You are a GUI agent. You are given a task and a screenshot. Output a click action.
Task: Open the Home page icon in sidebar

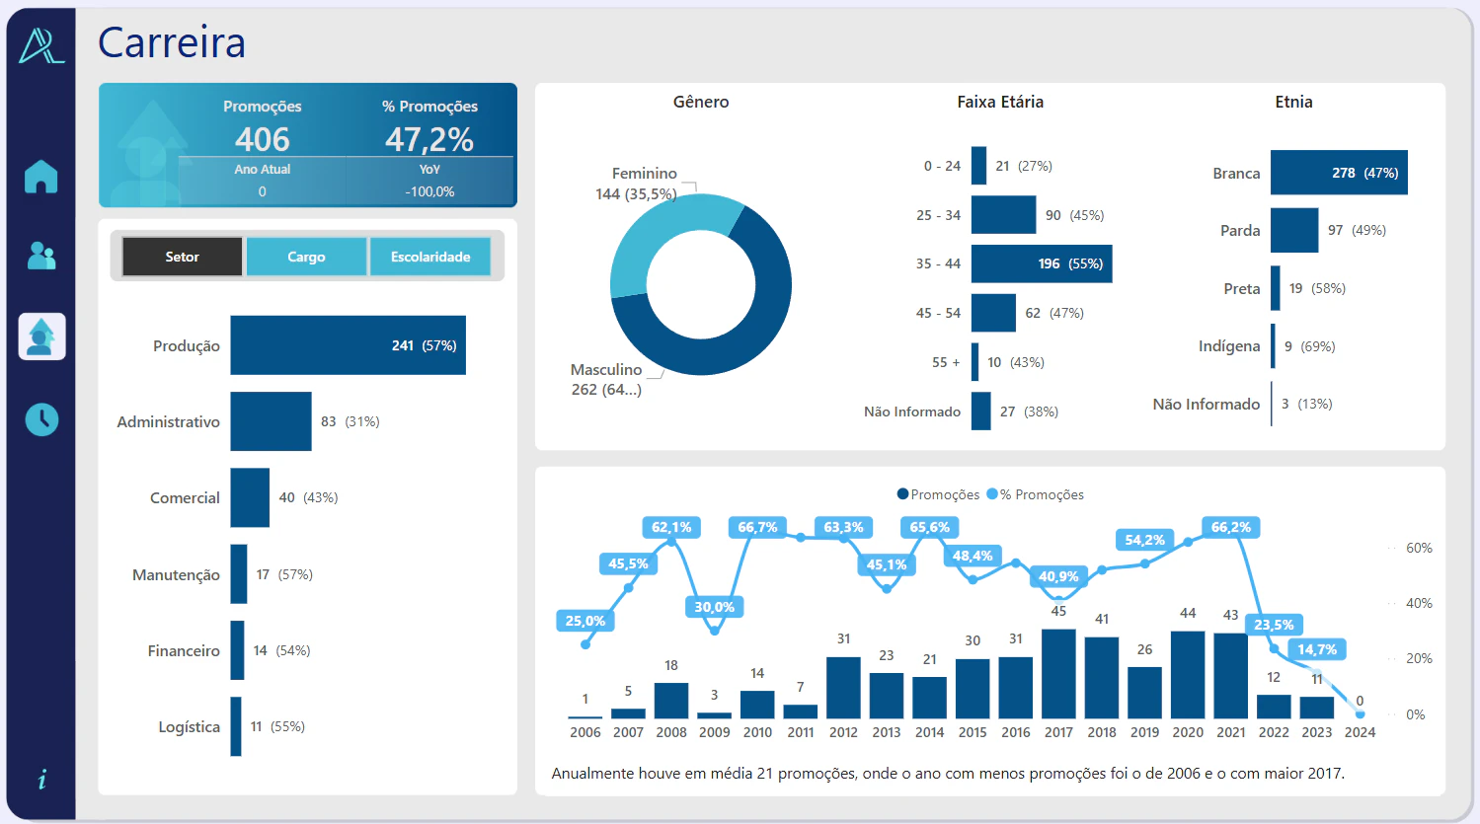(41, 177)
